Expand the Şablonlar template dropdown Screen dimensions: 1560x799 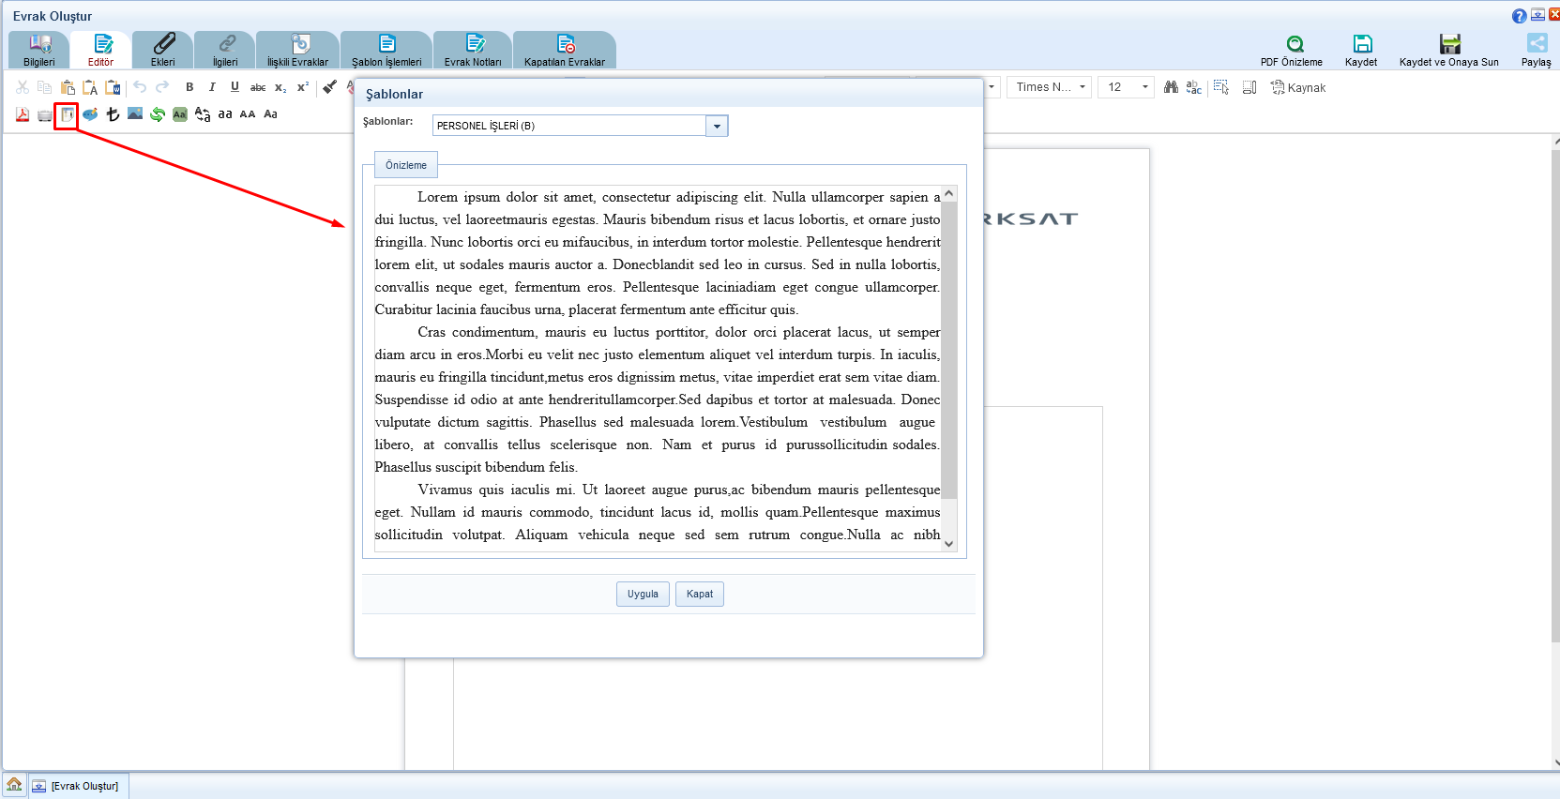tap(717, 126)
